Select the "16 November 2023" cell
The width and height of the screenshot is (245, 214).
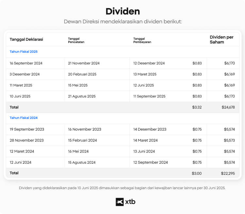85,129
